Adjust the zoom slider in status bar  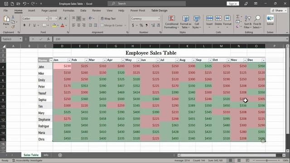point(266,160)
